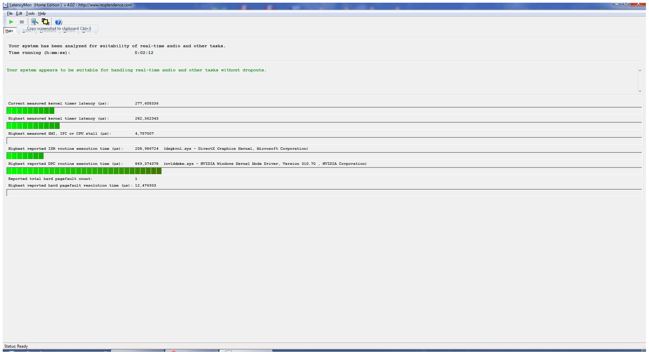649x352 pixels.
Task: Stop monitoring with the grey stop icon
Action: 22,22
